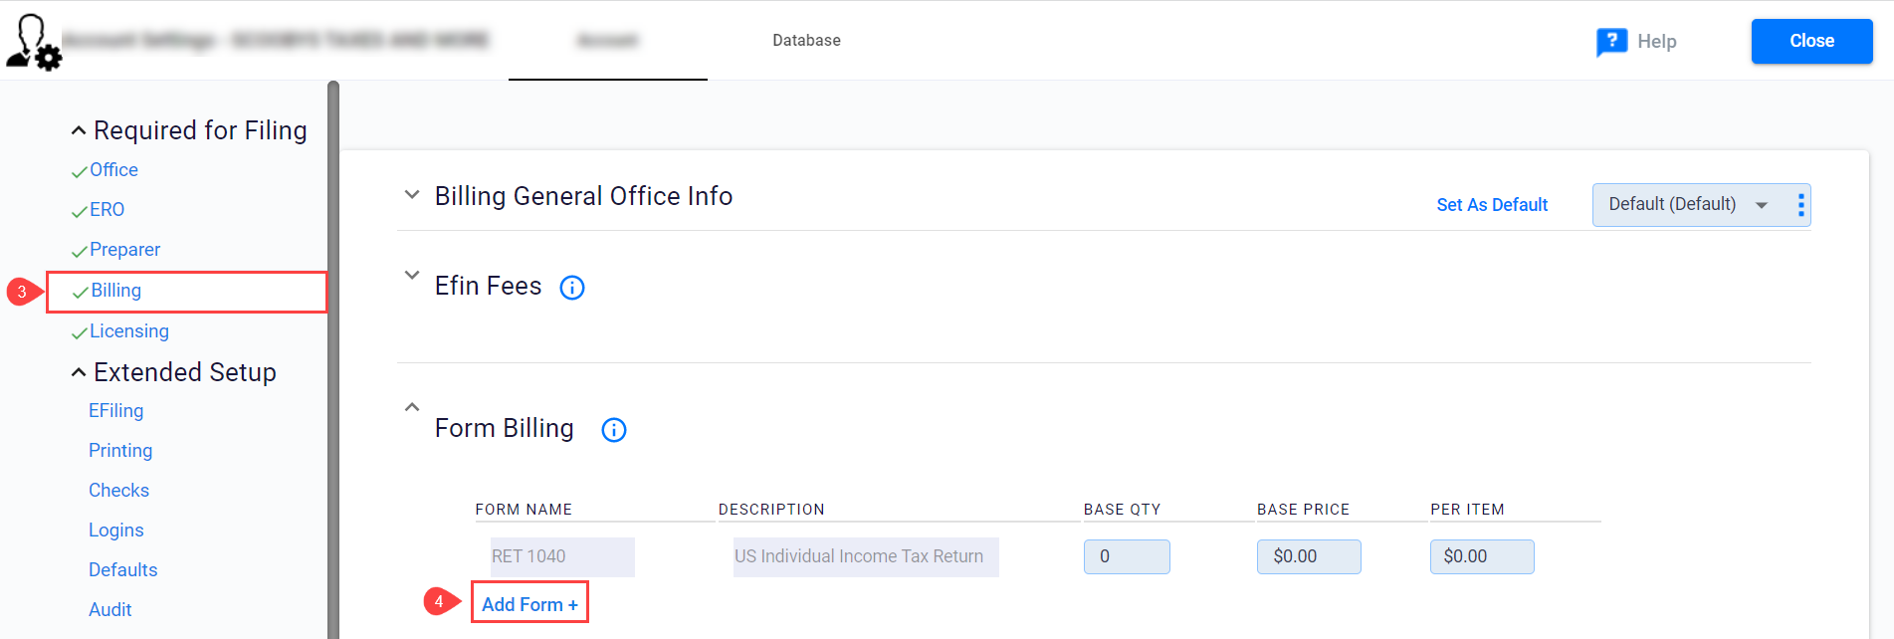The image size is (1894, 639).
Task: Click the sidebar vertical scrollbar
Action: click(333, 358)
